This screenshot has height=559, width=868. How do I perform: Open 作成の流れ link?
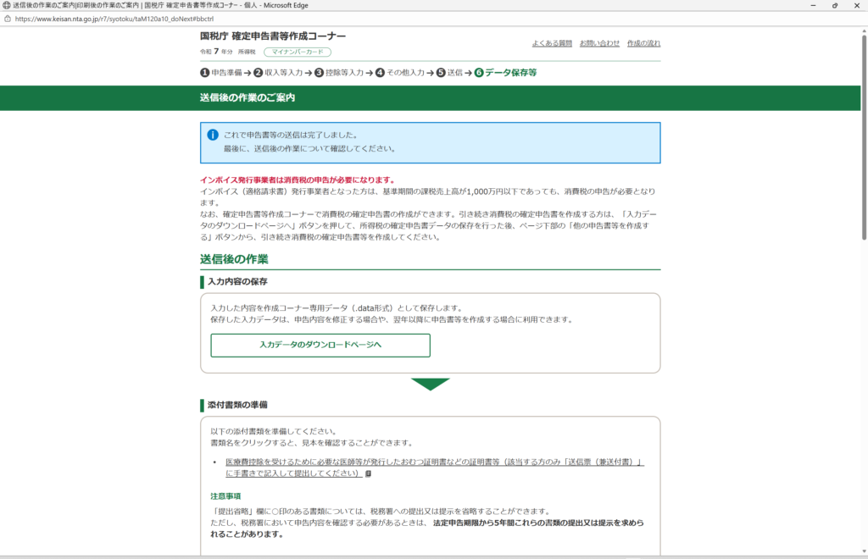tap(643, 43)
